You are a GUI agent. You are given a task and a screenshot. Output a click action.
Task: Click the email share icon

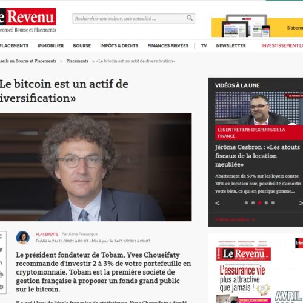(x=1, y=287)
